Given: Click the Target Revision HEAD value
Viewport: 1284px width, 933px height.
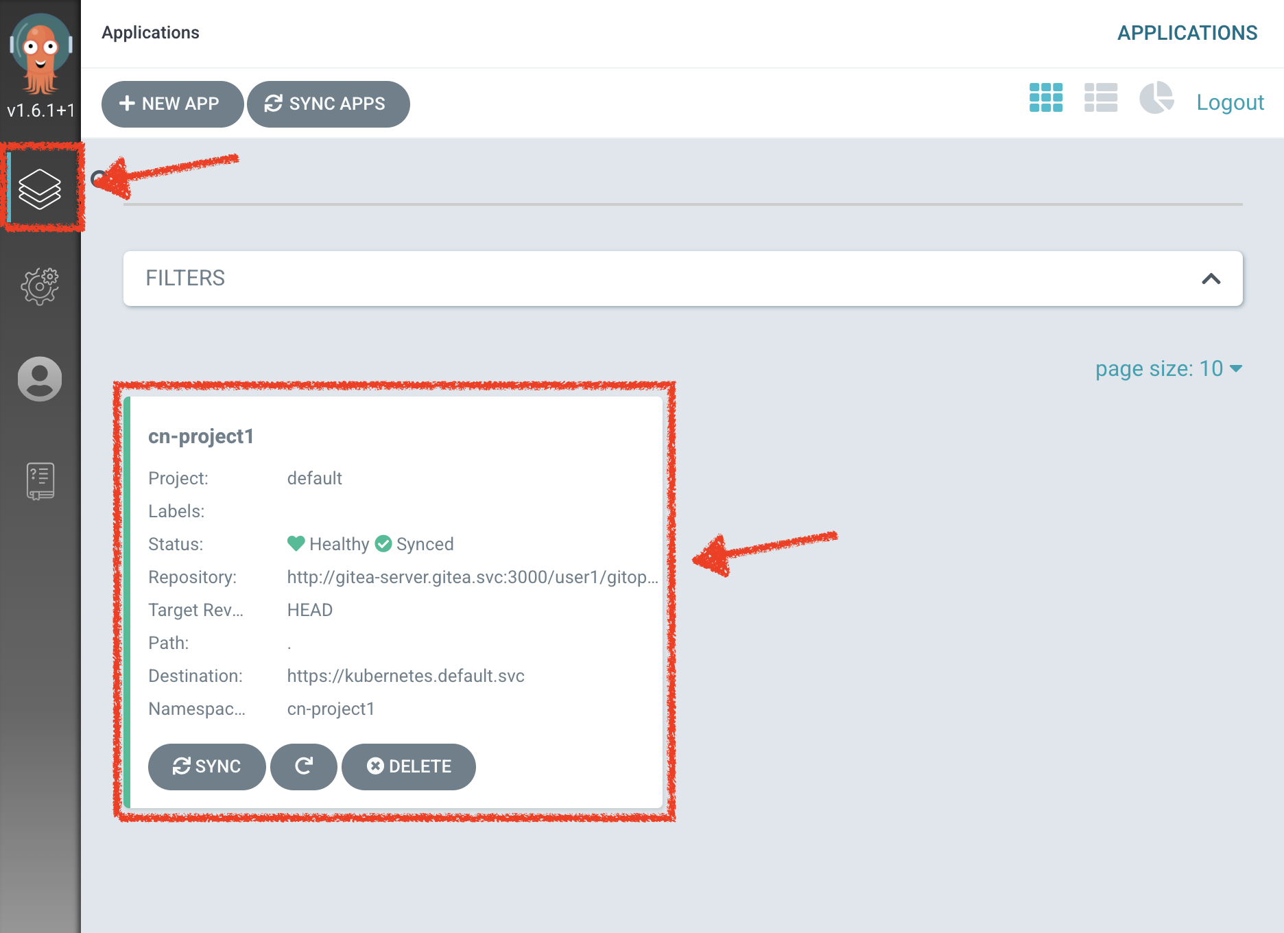Looking at the screenshot, I should 309,610.
